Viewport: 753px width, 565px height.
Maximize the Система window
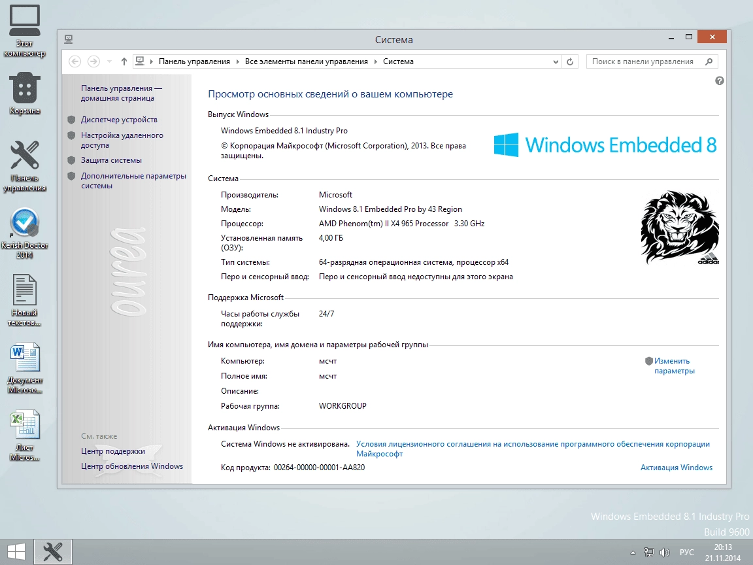coord(689,37)
